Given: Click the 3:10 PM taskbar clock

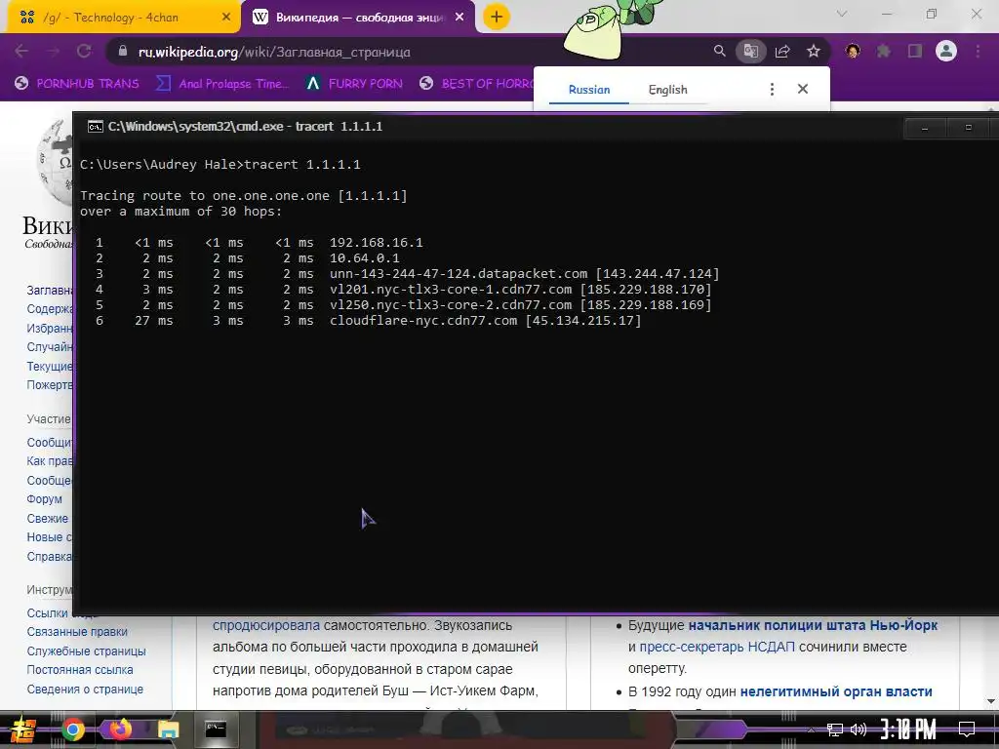Looking at the screenshot, I should [x=908, y=729].
